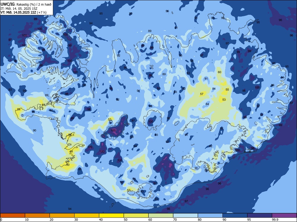
Task: Select the orange 10–20 legend swatch
Action: coord(37,215)
